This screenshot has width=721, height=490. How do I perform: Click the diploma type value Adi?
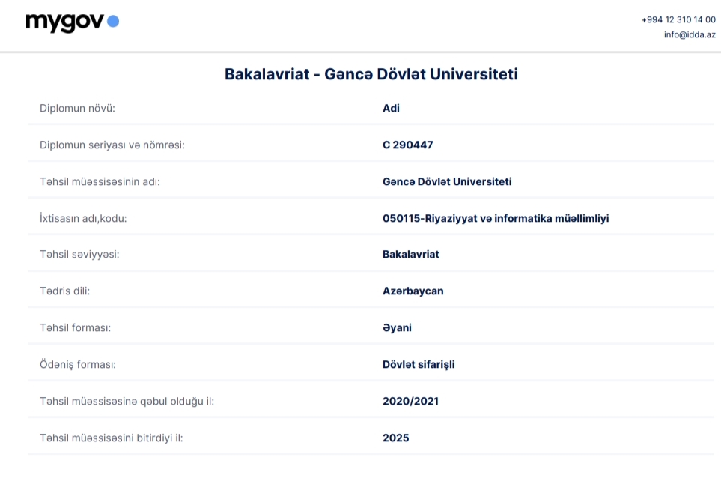[x=391, y=108]
